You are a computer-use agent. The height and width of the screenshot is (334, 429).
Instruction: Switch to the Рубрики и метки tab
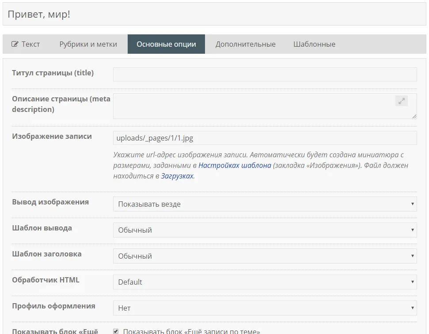click(88, 44)
